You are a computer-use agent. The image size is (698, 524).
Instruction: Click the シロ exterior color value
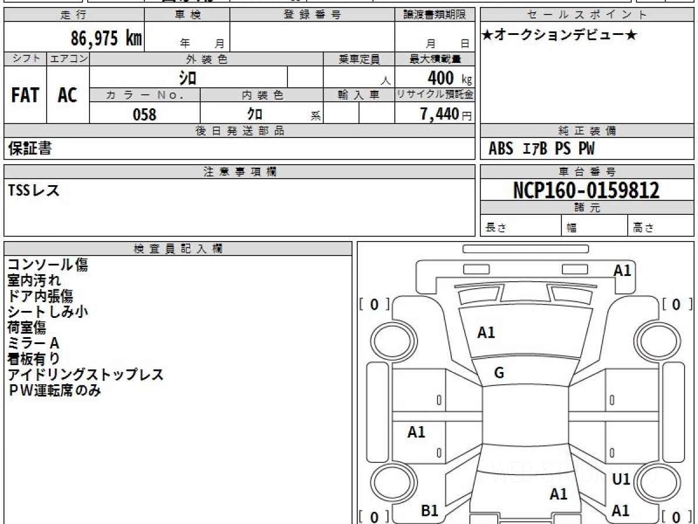pyautogui.click(x=188, y=77)
